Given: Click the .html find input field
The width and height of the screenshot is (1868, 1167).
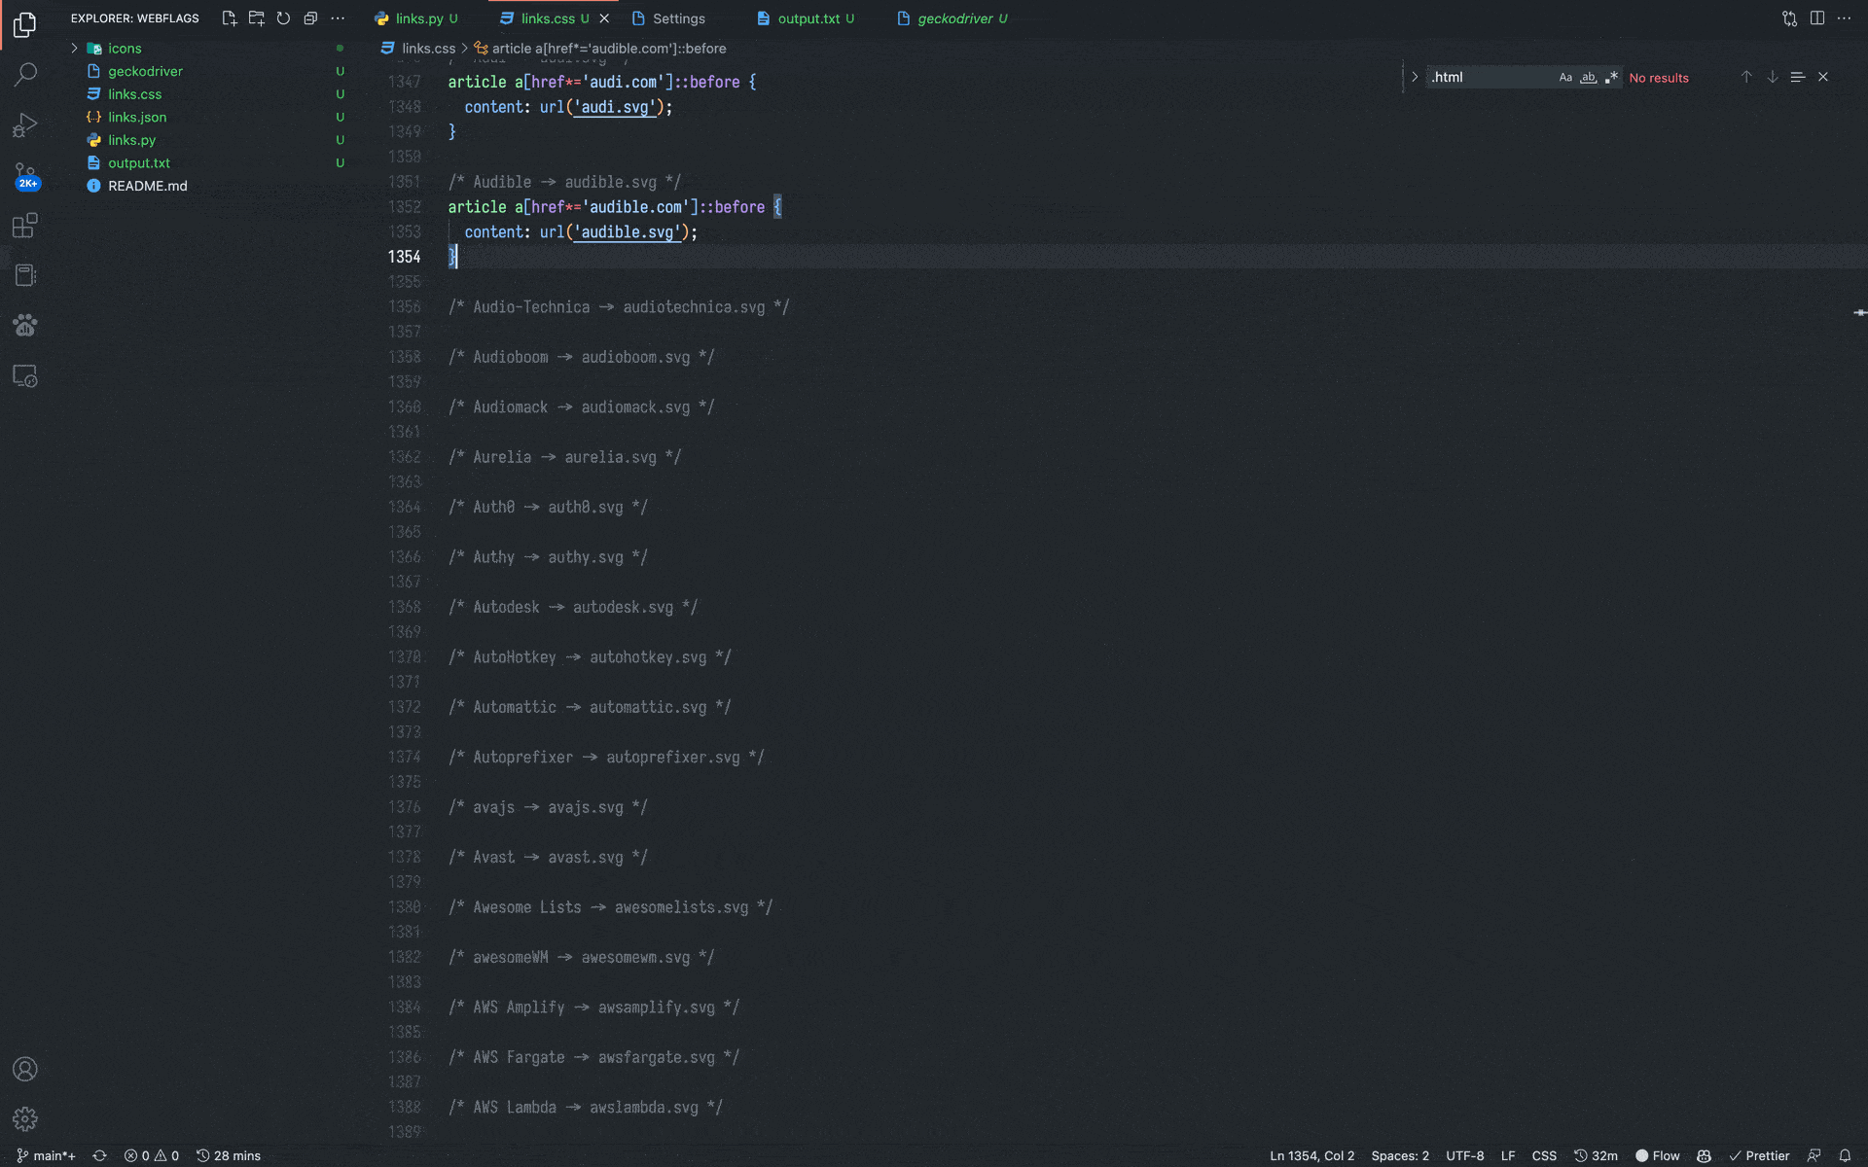Looking at the screenshot, I should click(x=1489, y=78).
